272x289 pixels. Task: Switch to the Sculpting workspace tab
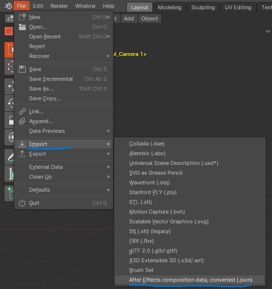point(203,7)
